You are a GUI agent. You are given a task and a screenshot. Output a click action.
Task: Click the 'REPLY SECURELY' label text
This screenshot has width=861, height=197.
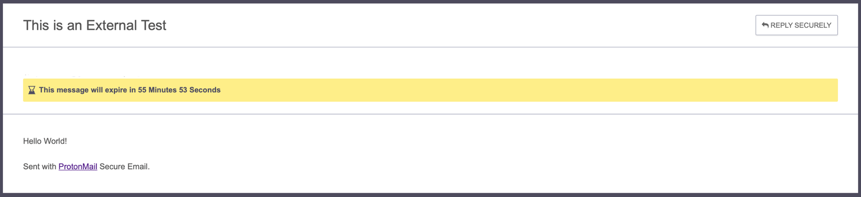(x=800, y=25)
